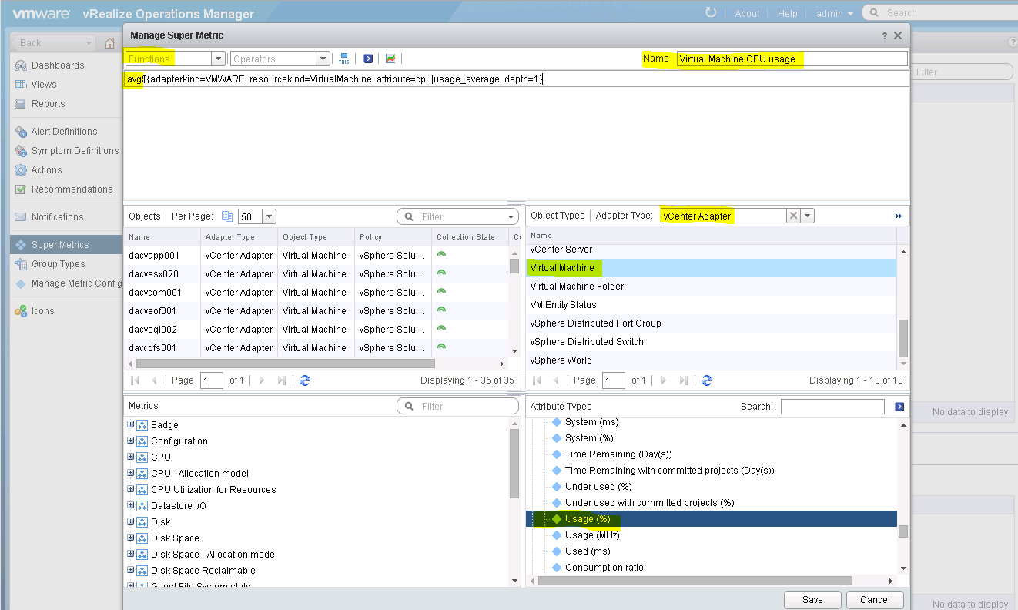
Task: Select dacvsql002 object row
Action: (x=316, y=330)
